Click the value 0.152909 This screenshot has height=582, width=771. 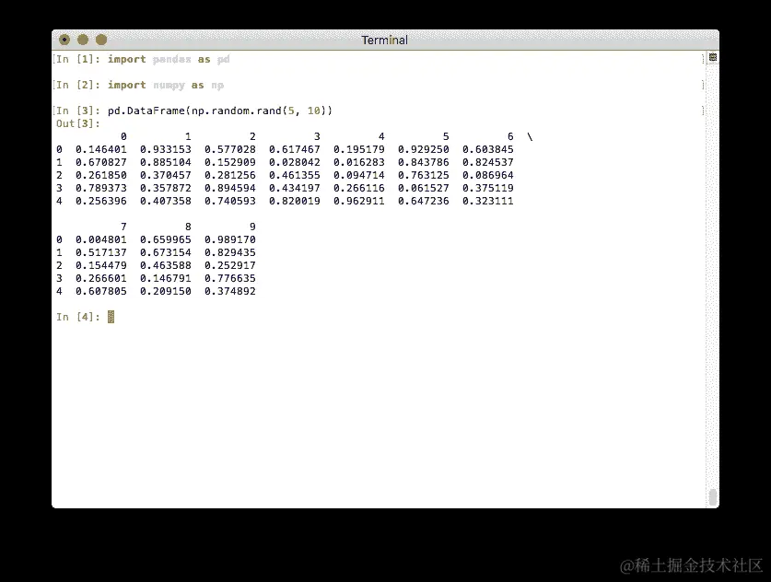pyautogui.click(x=229, y=162)
